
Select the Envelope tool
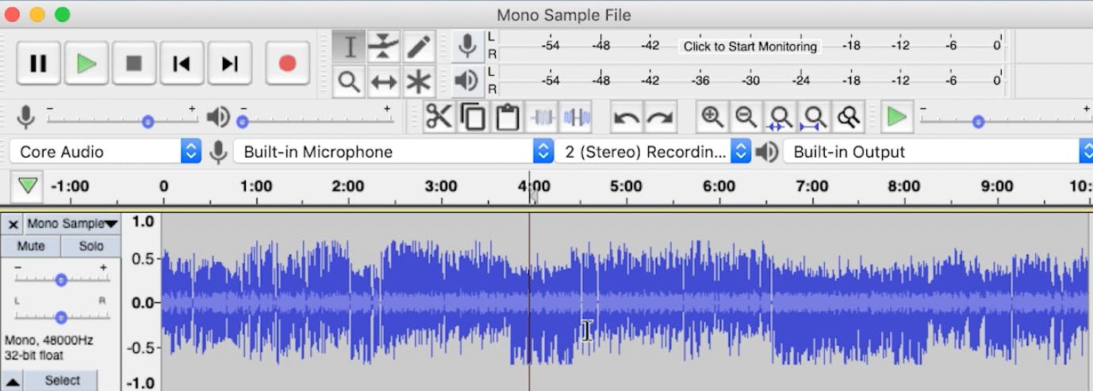pos(384,46)
